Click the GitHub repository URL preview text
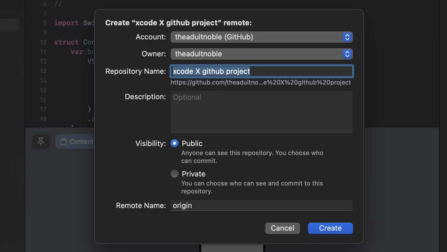Screen dimensions: 447x252 click(x=260, y=82)
